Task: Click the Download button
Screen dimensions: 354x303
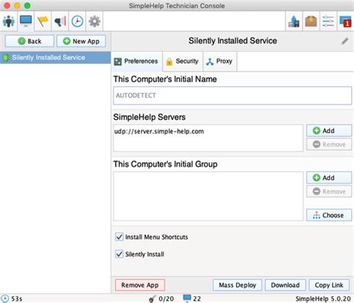Action: [x=285, y=285]
